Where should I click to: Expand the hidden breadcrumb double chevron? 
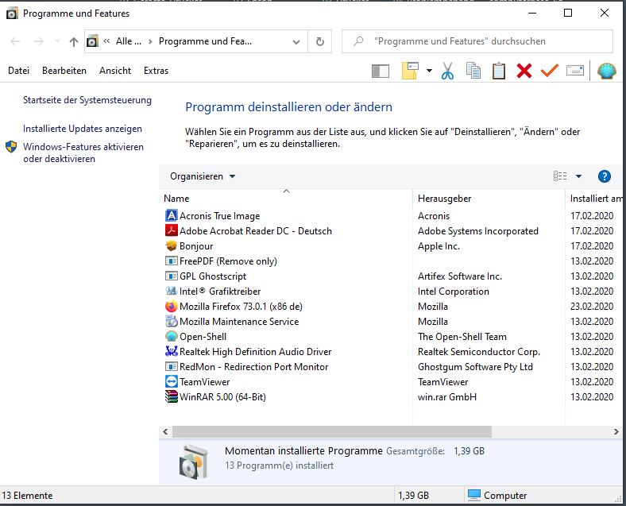tap(106, 41)
